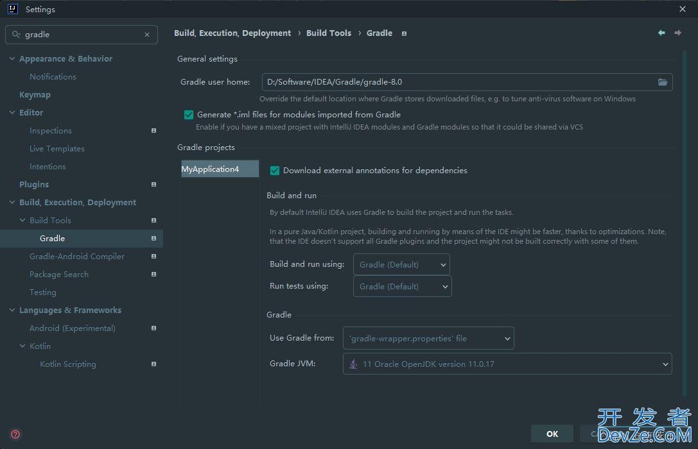Select Package Search page

pyautogui.click(x=59, y=275)
